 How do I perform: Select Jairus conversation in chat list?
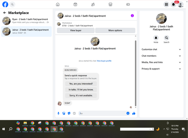26,31
